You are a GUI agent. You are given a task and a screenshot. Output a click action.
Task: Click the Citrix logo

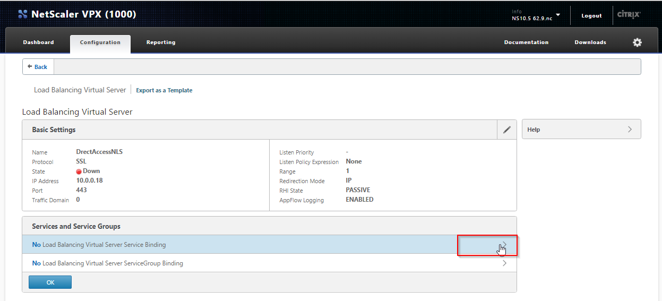coord(629,15)
